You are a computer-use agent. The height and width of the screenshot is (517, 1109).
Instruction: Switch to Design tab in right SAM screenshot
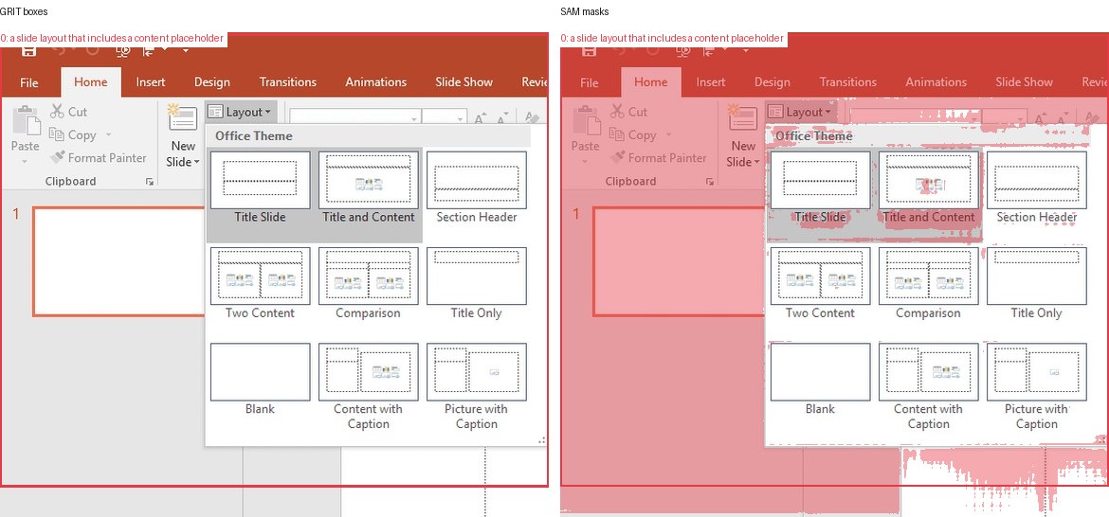[x=773, y=82]
